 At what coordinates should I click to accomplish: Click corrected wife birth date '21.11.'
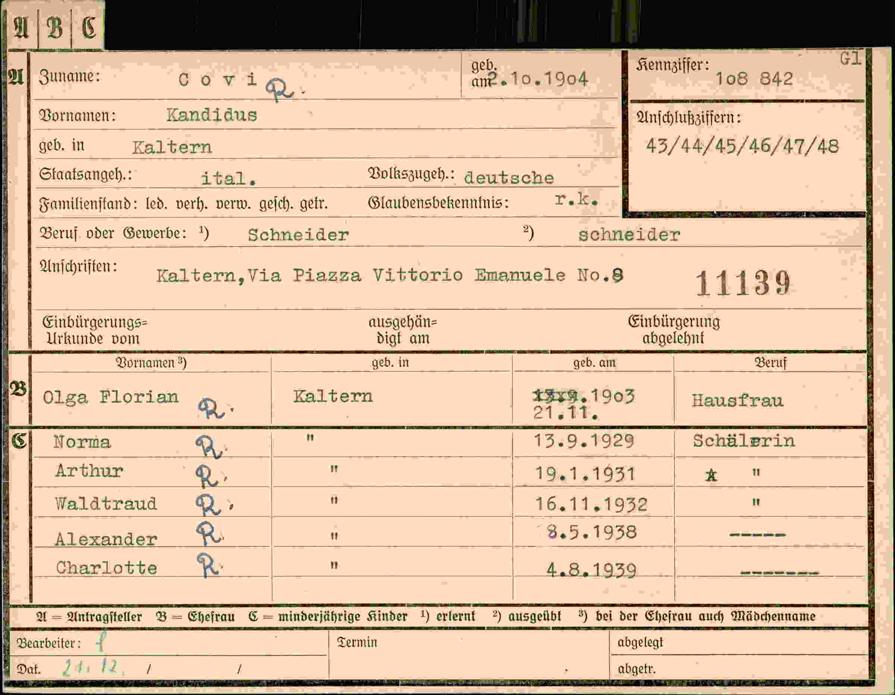(x=565, y=413)
